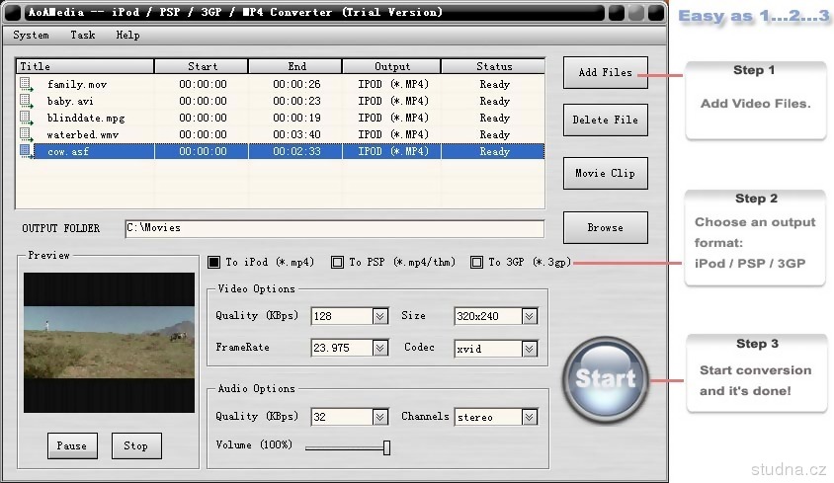The width and height of the screenshot is (834, 483).
Task: Click the waterbed.wmv file icon
Action: coord(26,135)
